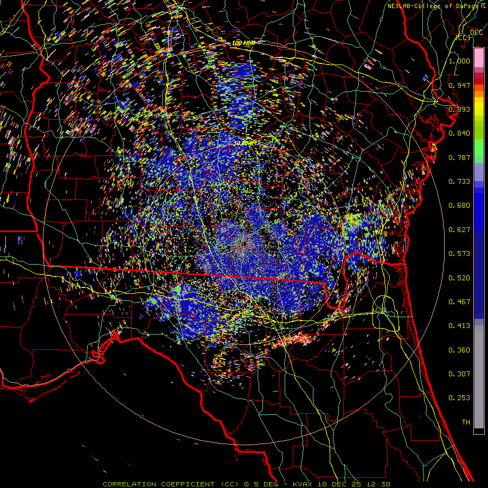Pick the 0.680 legend value
This screenshot has height=488, width=488.
click(459, 206)
